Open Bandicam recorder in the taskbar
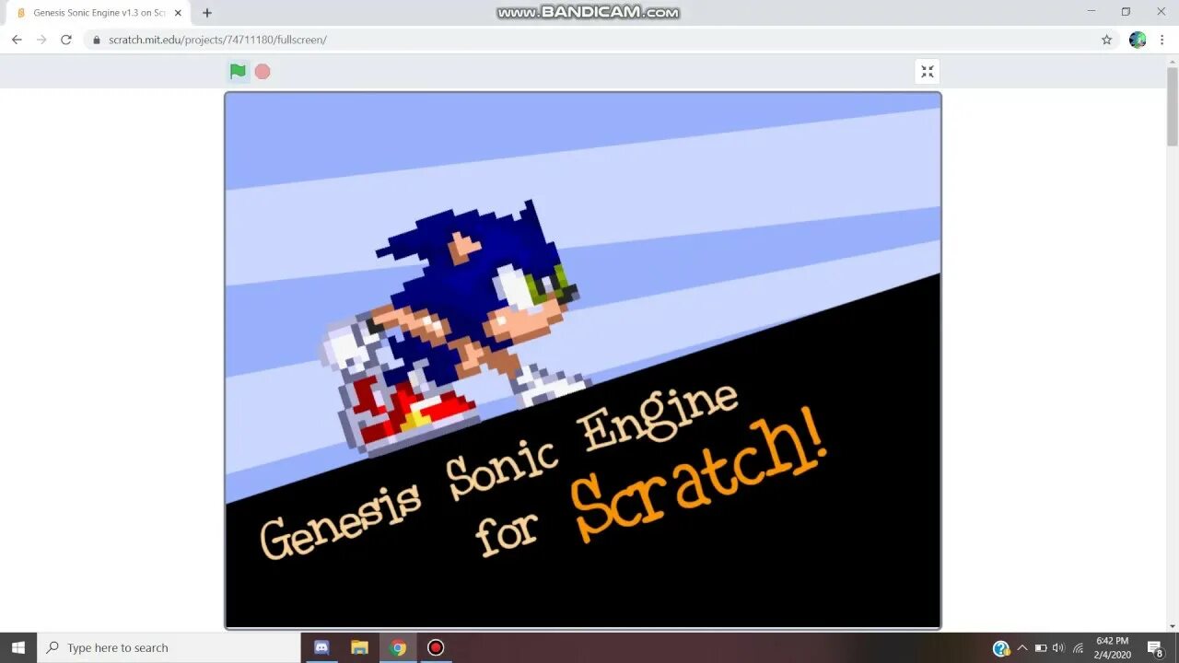The height and width of the screenshot is (663, 1179). (436, 647)
